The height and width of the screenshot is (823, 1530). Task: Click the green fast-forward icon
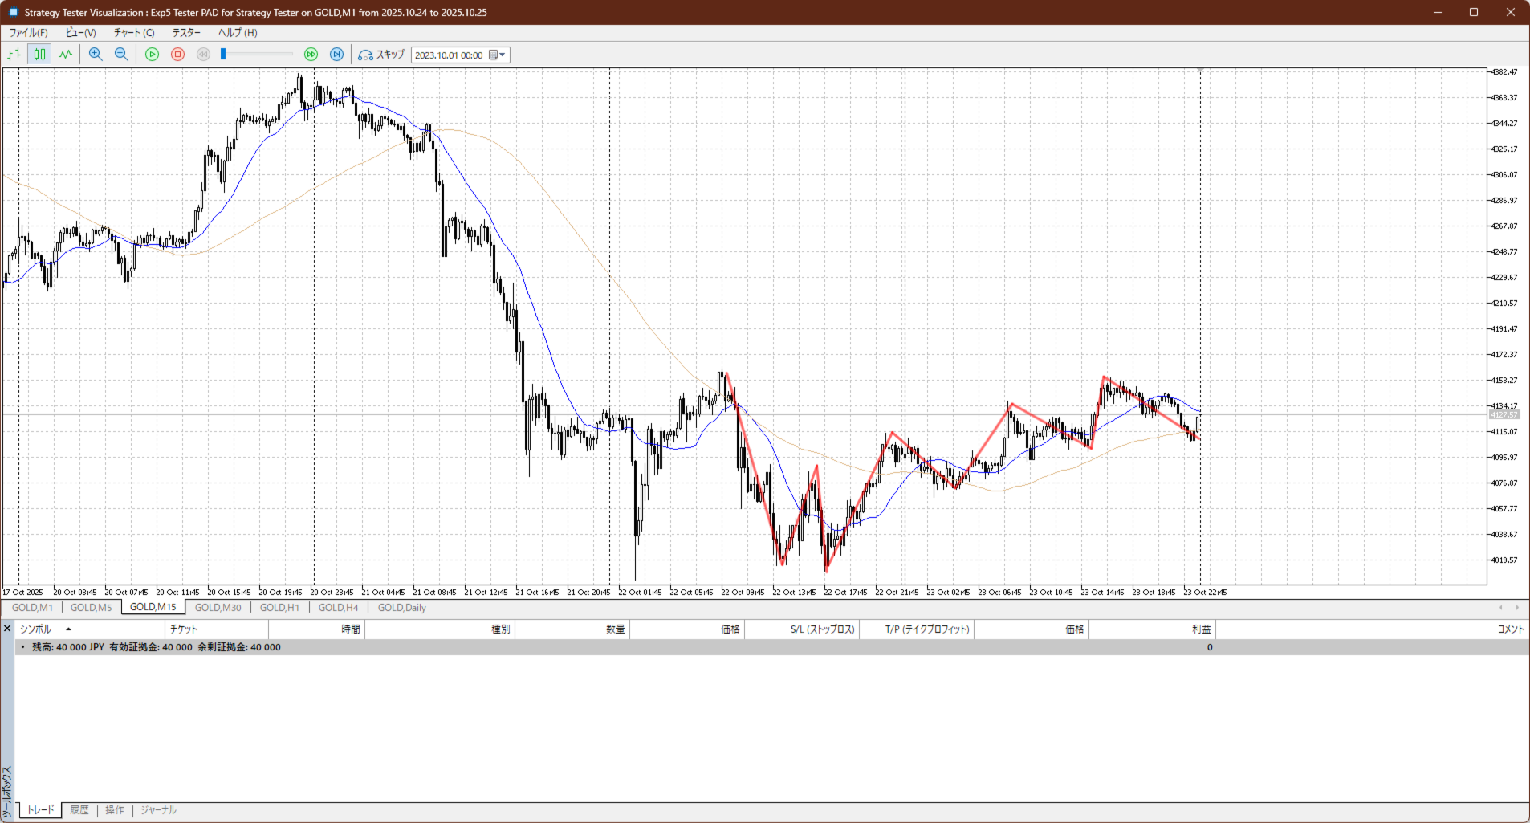coord(311,55)
